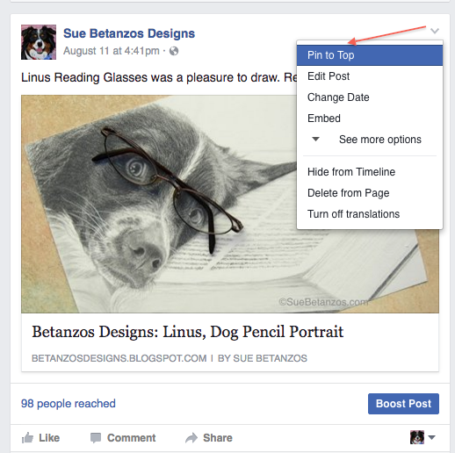Screen dimensions: 455x453
Task: Click BY SUE BETANZOS author text
Action: pyautogui.click(x=263, y=358)
